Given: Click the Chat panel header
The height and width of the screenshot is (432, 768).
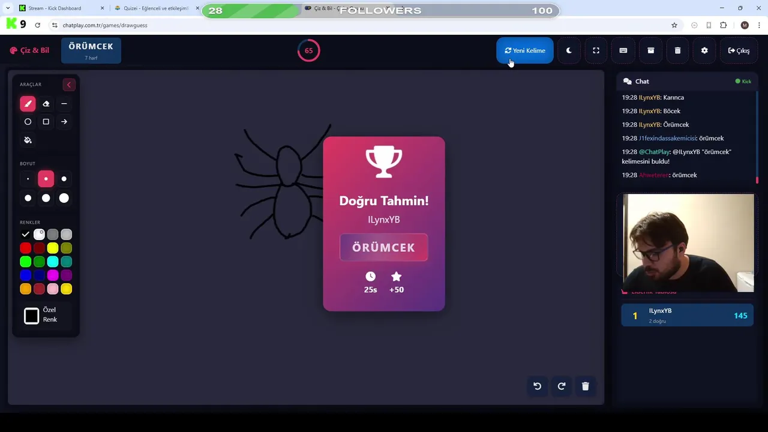Looking at the screenshot, I should [x=687, y=81].
